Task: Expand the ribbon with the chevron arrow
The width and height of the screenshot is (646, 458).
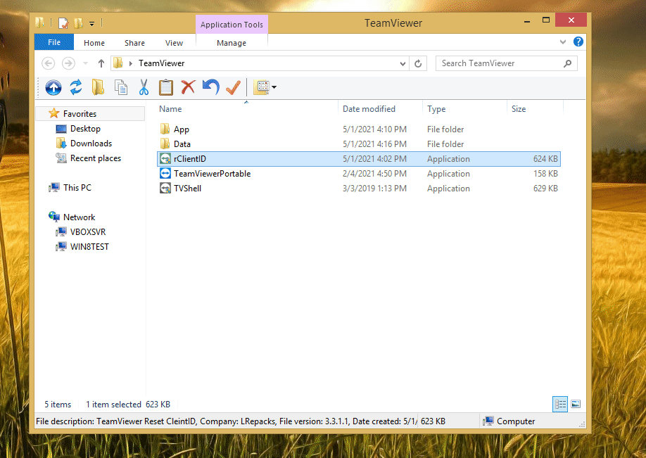Action: (x=563, y=42)
